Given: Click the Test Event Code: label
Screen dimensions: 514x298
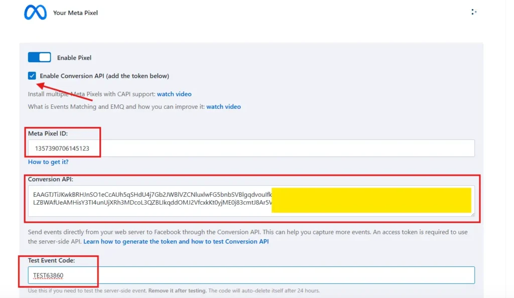Looking at the screenshot, I should [52, 260].
